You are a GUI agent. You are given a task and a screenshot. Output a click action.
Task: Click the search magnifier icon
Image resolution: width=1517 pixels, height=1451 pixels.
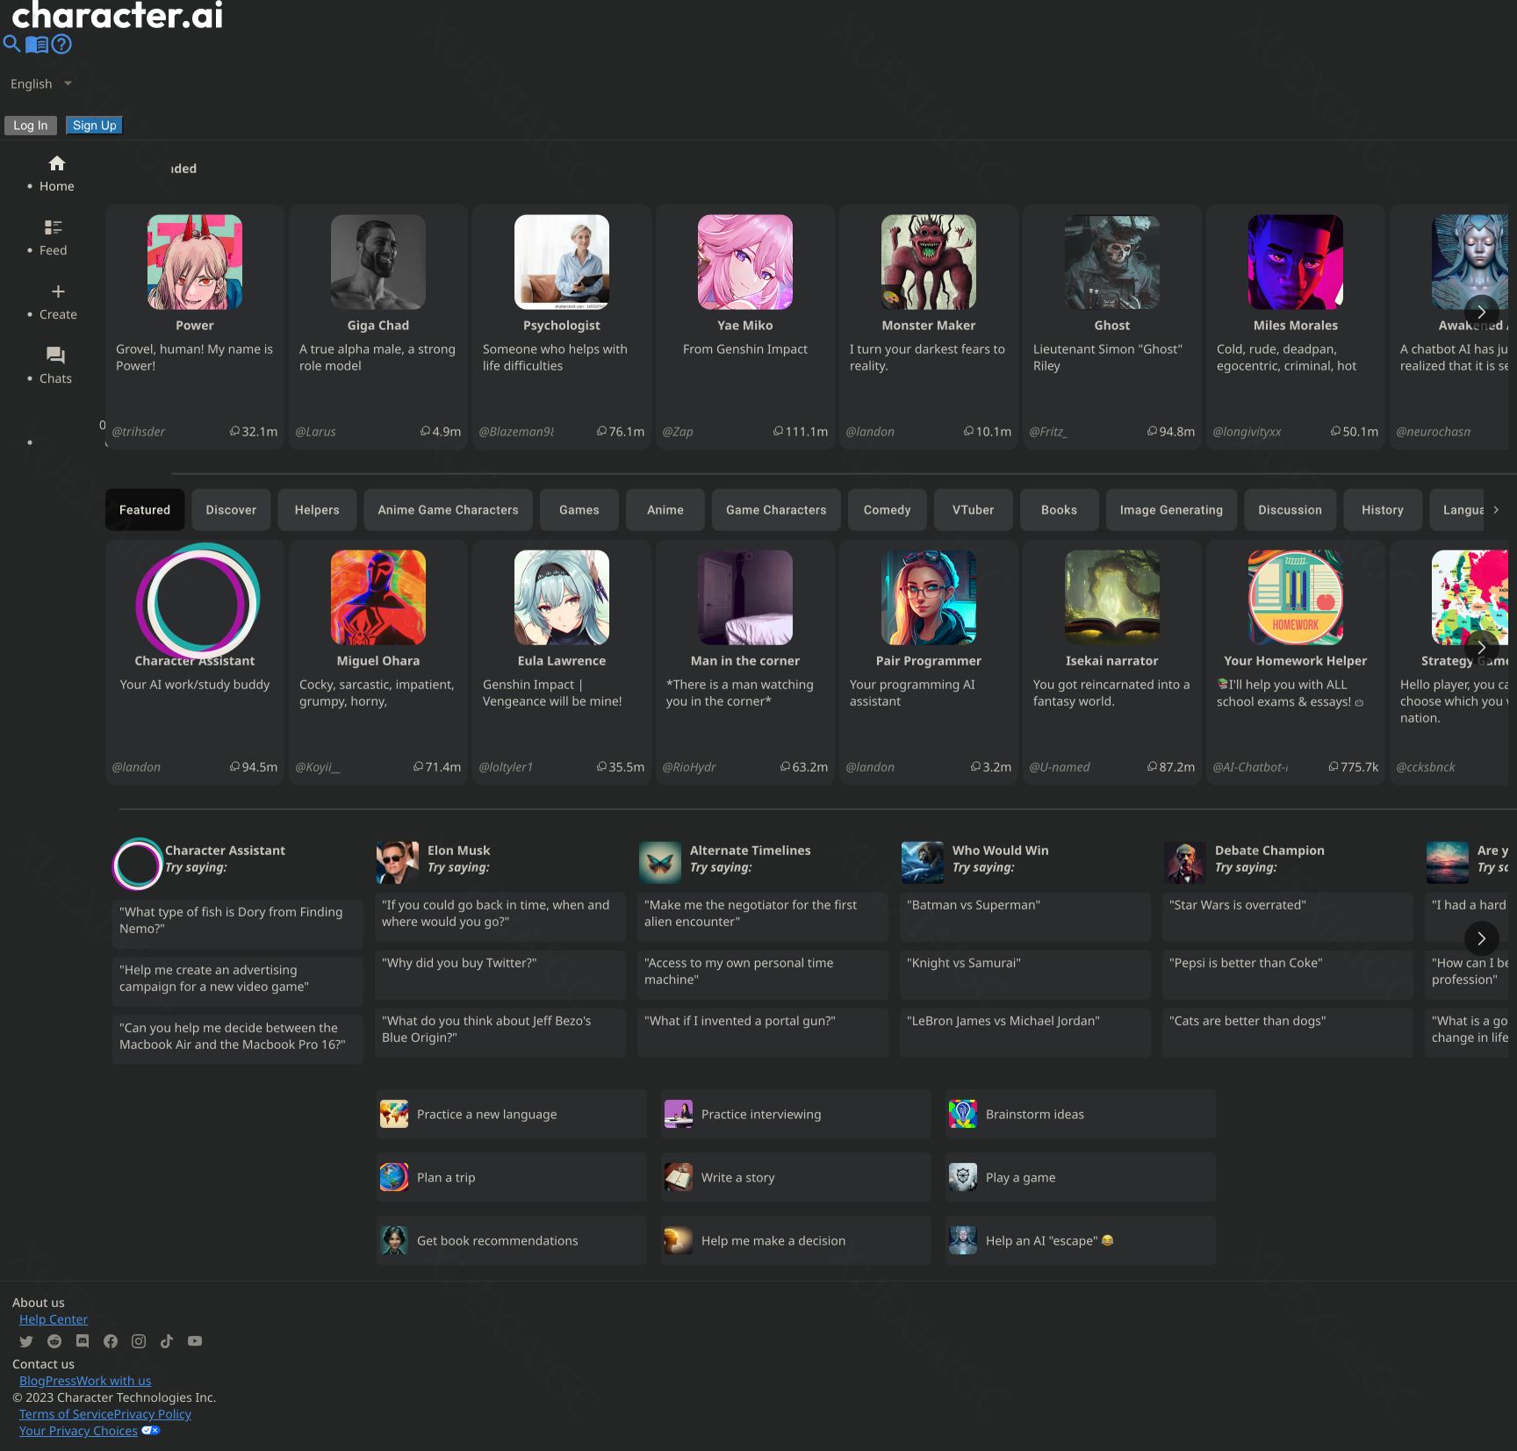[x=11, y=44]
